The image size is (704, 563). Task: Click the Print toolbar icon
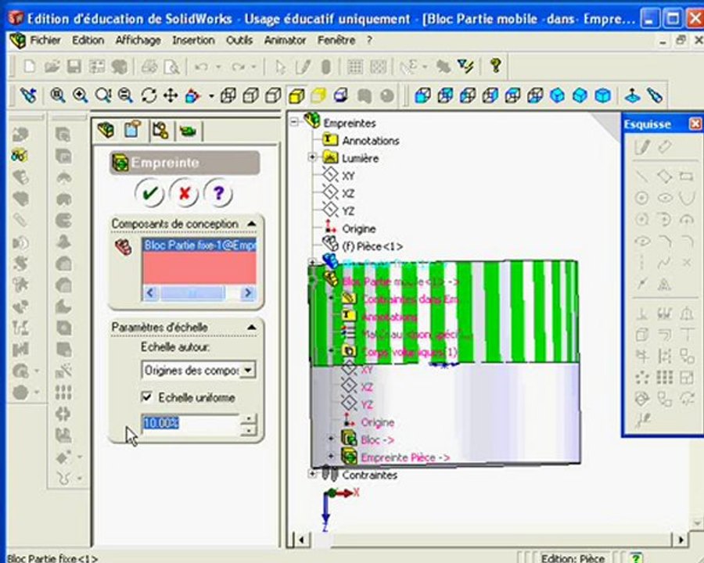[x=149, y=67]
